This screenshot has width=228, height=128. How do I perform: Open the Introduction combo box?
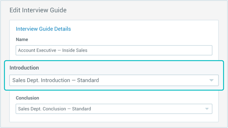114,80
